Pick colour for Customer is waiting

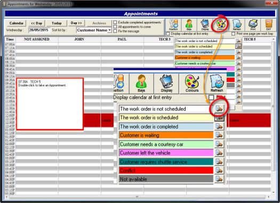pos(219,135)
